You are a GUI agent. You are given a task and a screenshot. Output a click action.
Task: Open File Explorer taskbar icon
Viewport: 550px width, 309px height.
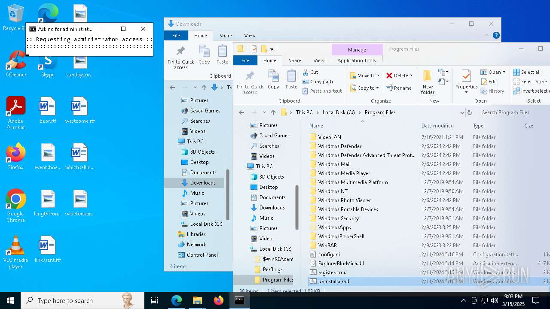tap(197, 300)
